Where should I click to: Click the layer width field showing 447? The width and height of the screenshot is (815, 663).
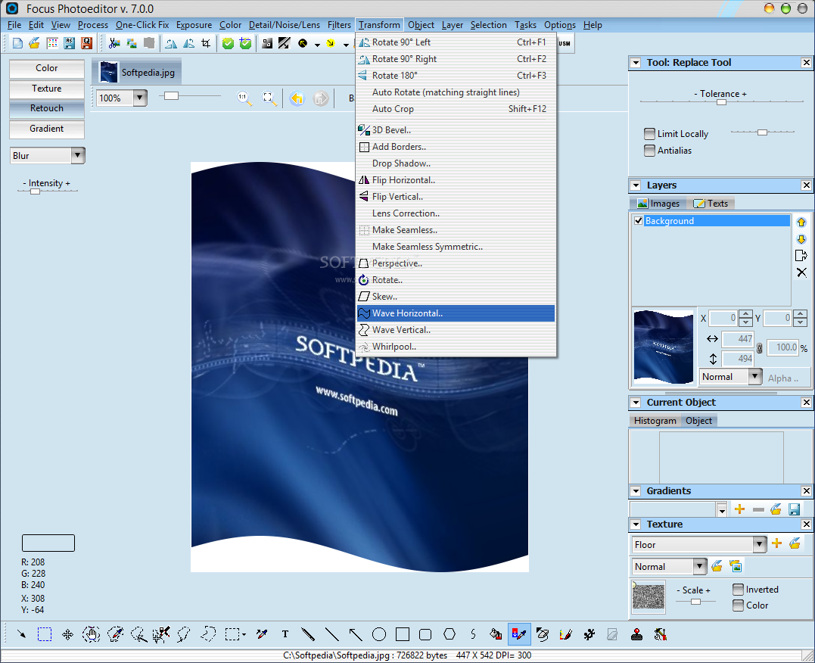[x=738, y=338]
